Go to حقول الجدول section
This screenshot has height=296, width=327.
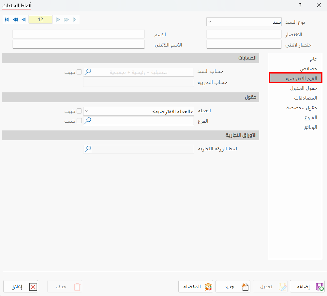click(x=295, y=88)
